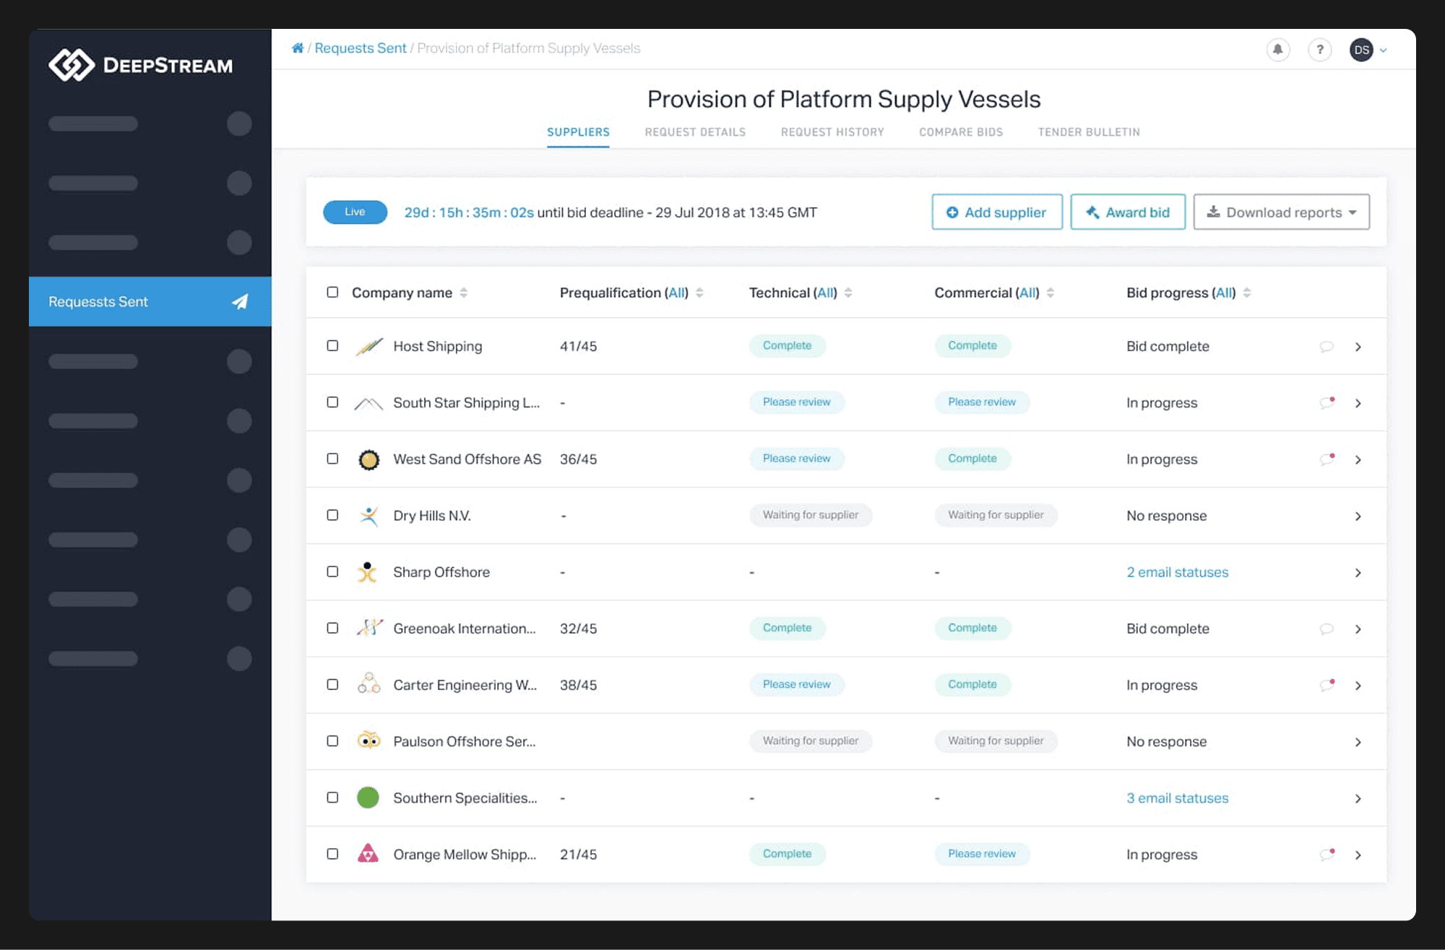
Task: Switch to the Compare Bids tab
Action: [961, 132]
